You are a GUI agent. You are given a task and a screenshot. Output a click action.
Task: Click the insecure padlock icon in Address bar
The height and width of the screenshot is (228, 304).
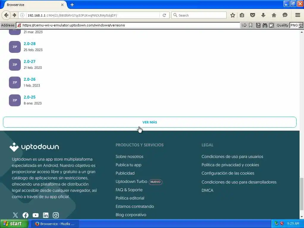click(x=19, y=25)
